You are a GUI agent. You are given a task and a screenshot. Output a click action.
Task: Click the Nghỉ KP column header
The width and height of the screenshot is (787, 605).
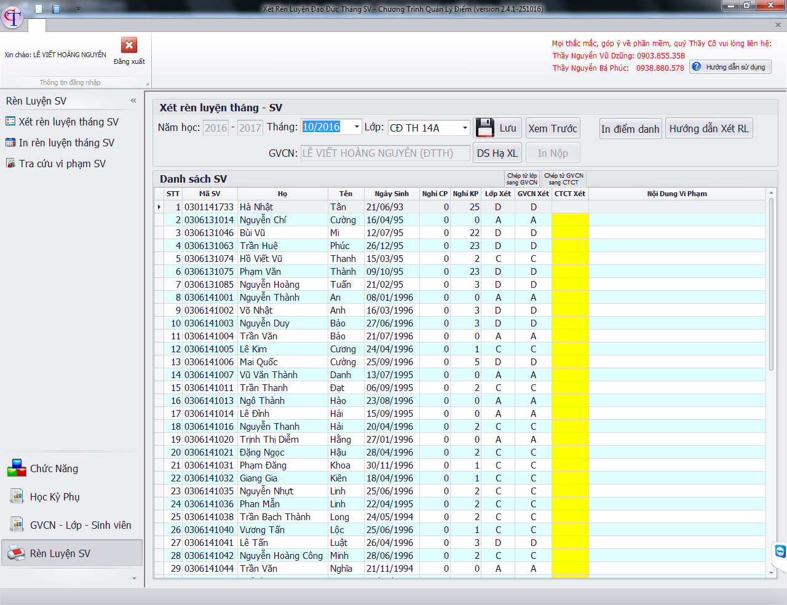(x=465, y=194)
